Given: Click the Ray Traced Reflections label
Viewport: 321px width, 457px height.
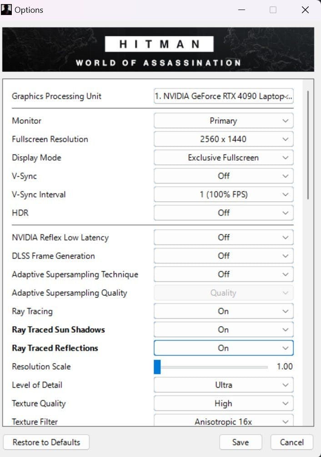Looking at the screenshot, I should pyautogui.click(x=55, y=348).
